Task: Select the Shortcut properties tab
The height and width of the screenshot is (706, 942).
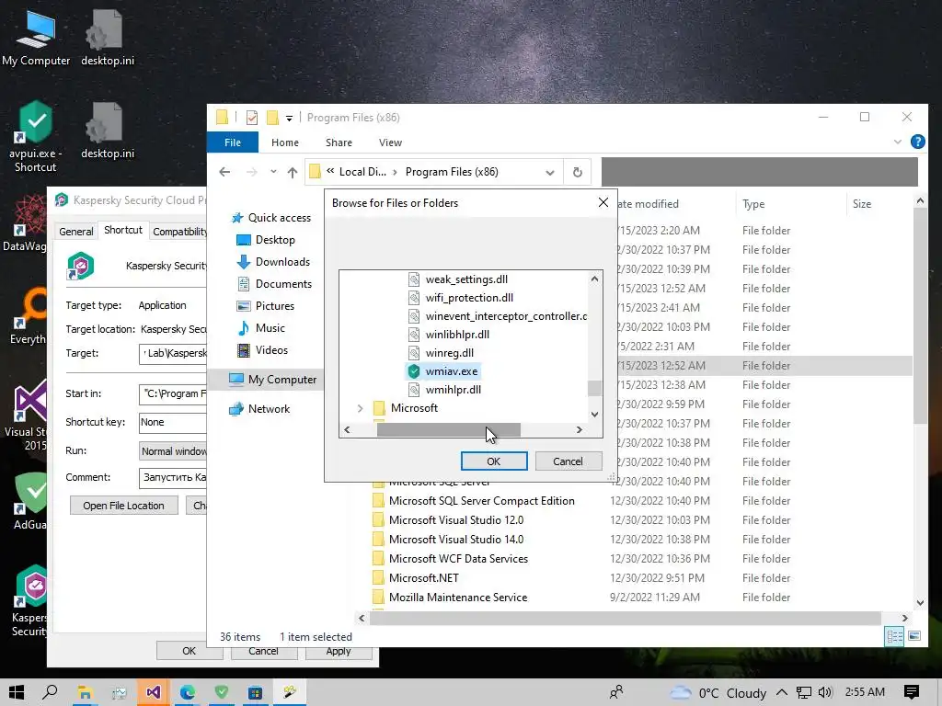Action: 123,230
